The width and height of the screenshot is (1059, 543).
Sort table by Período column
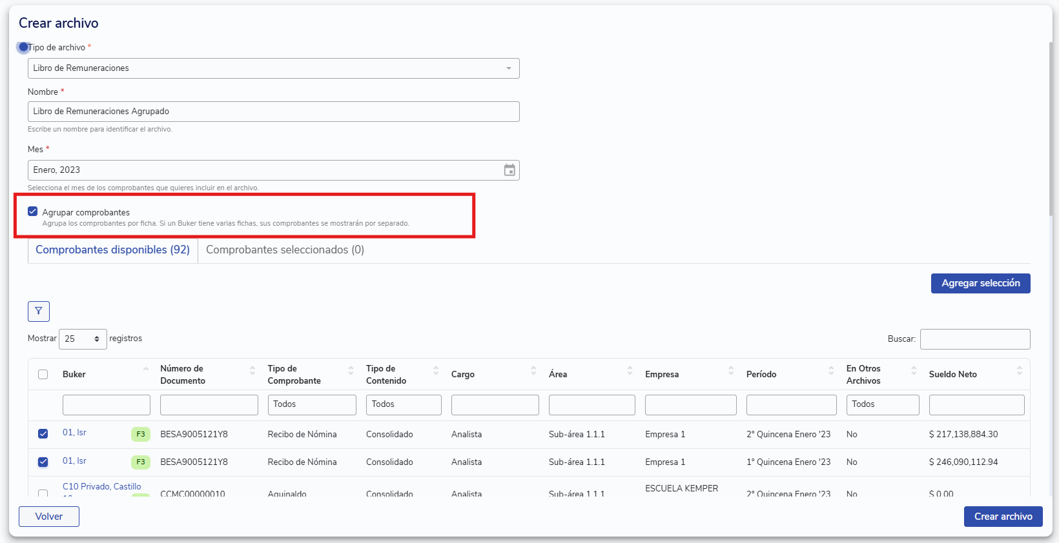tap(831, 370)
